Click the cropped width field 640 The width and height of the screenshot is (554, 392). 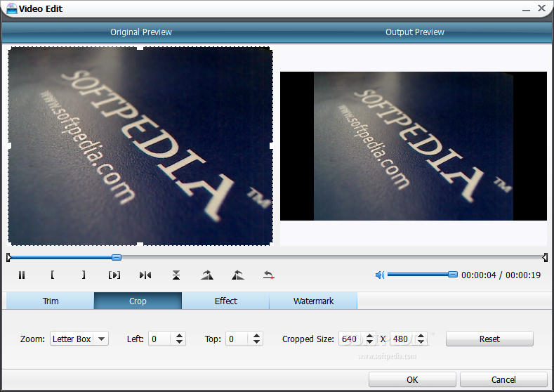point(350,339)
